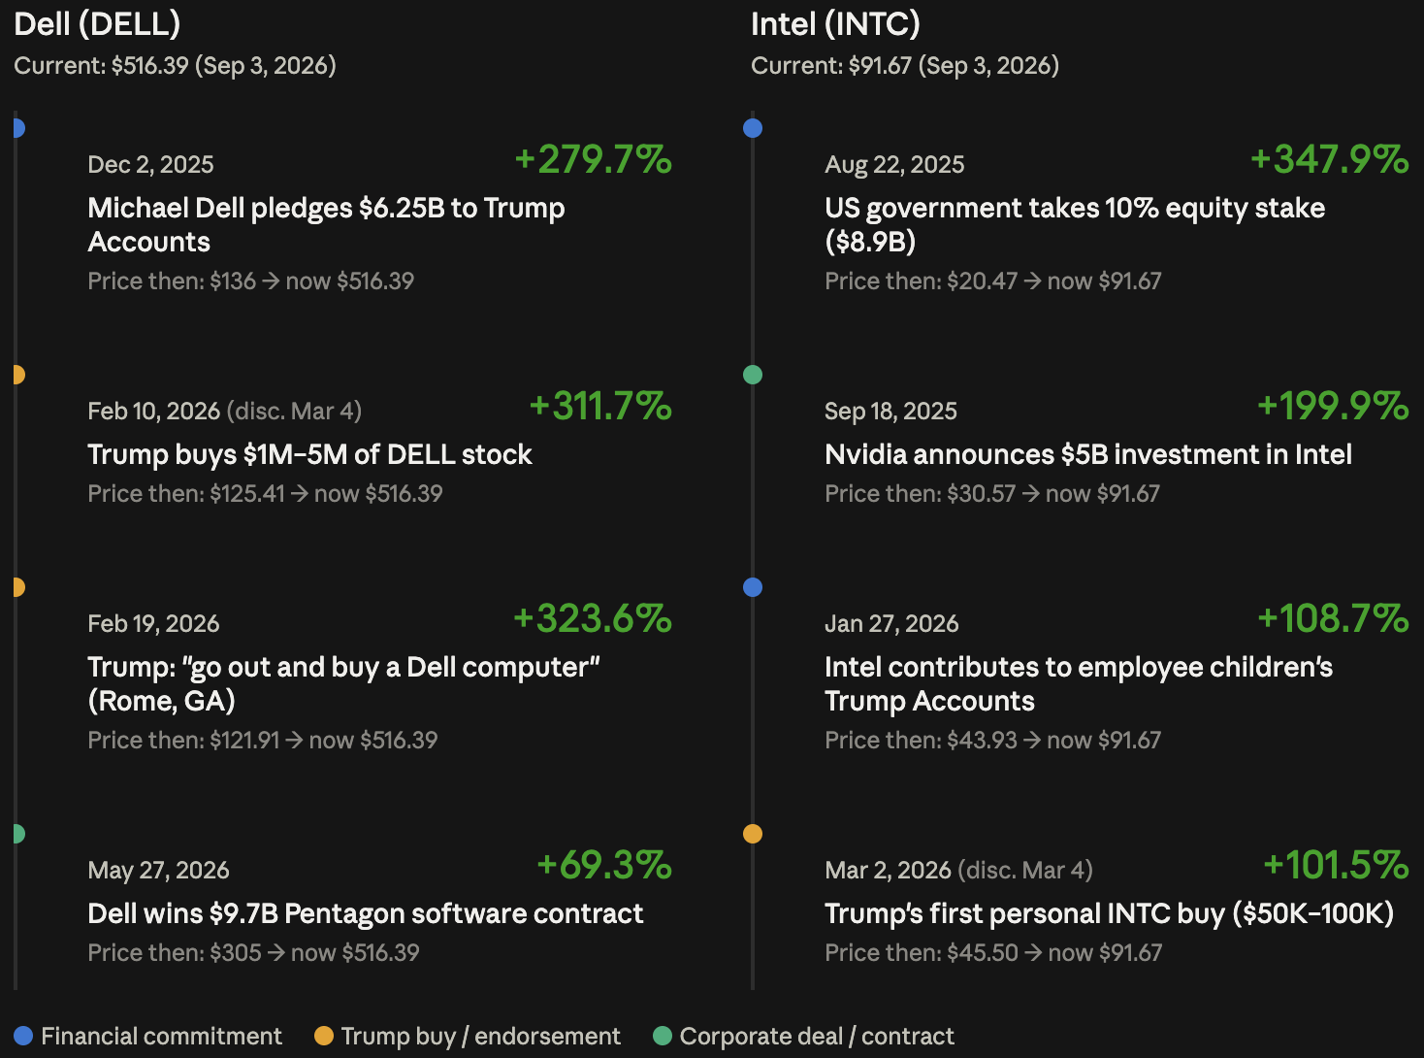The height and width of the screenshot is (1058, 1424).
Task: Click the orange timeline dot for Dell Feb 10, 2026
Action: click(x=18, y=375)
